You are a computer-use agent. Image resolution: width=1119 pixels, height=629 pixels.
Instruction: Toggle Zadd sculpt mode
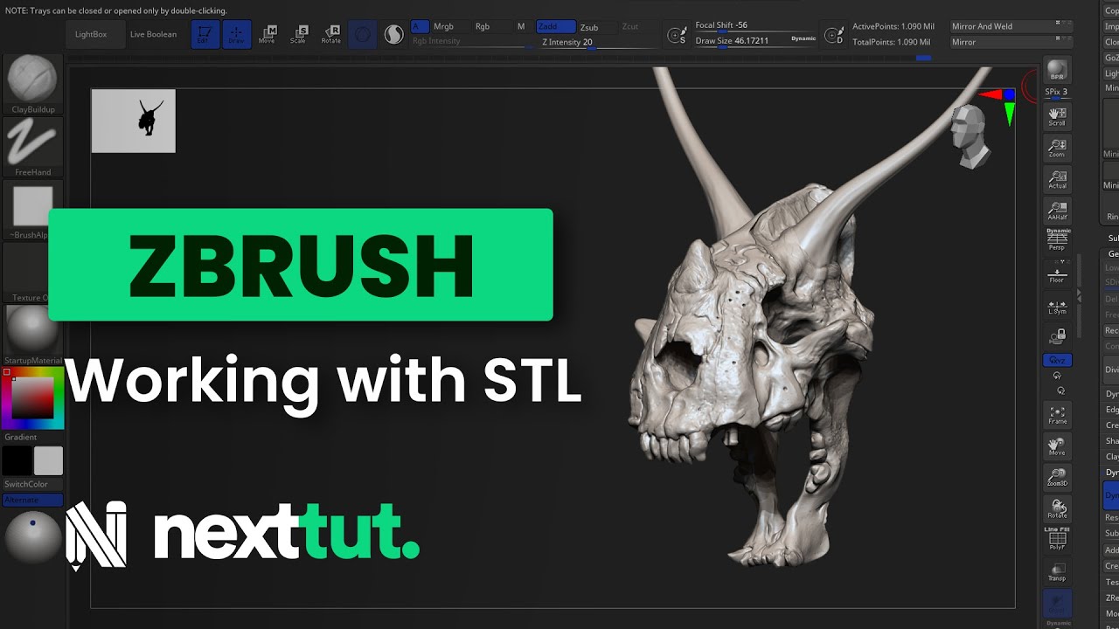point(556,26)
